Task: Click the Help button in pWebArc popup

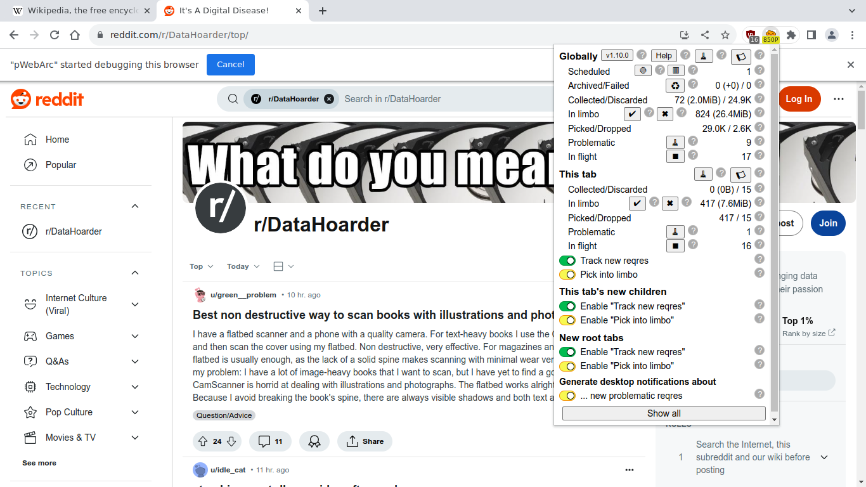Action: (x=664, y=56)
